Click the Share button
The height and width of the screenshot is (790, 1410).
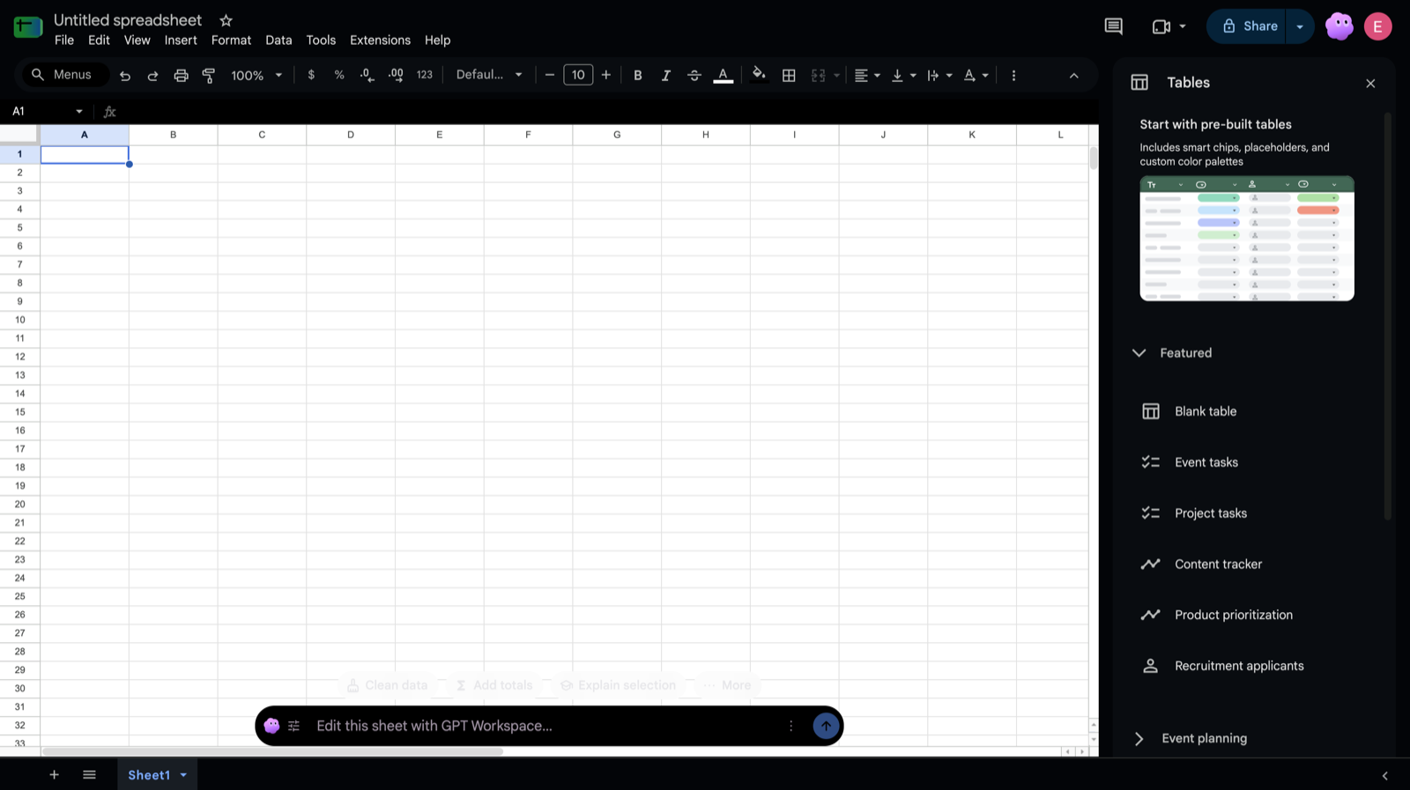(x=1250, y=26)
